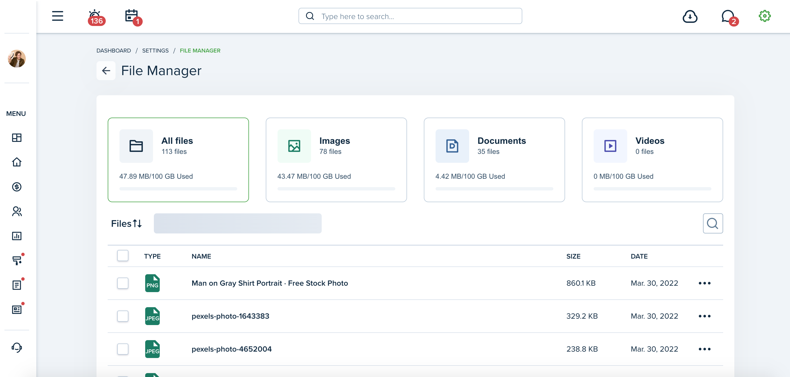
Task: Click the SIZE column header
Action: coord(573,256)
